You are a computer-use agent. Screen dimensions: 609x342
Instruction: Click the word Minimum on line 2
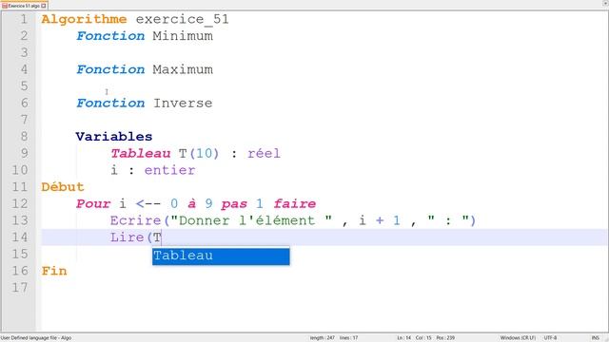point(183,36)
